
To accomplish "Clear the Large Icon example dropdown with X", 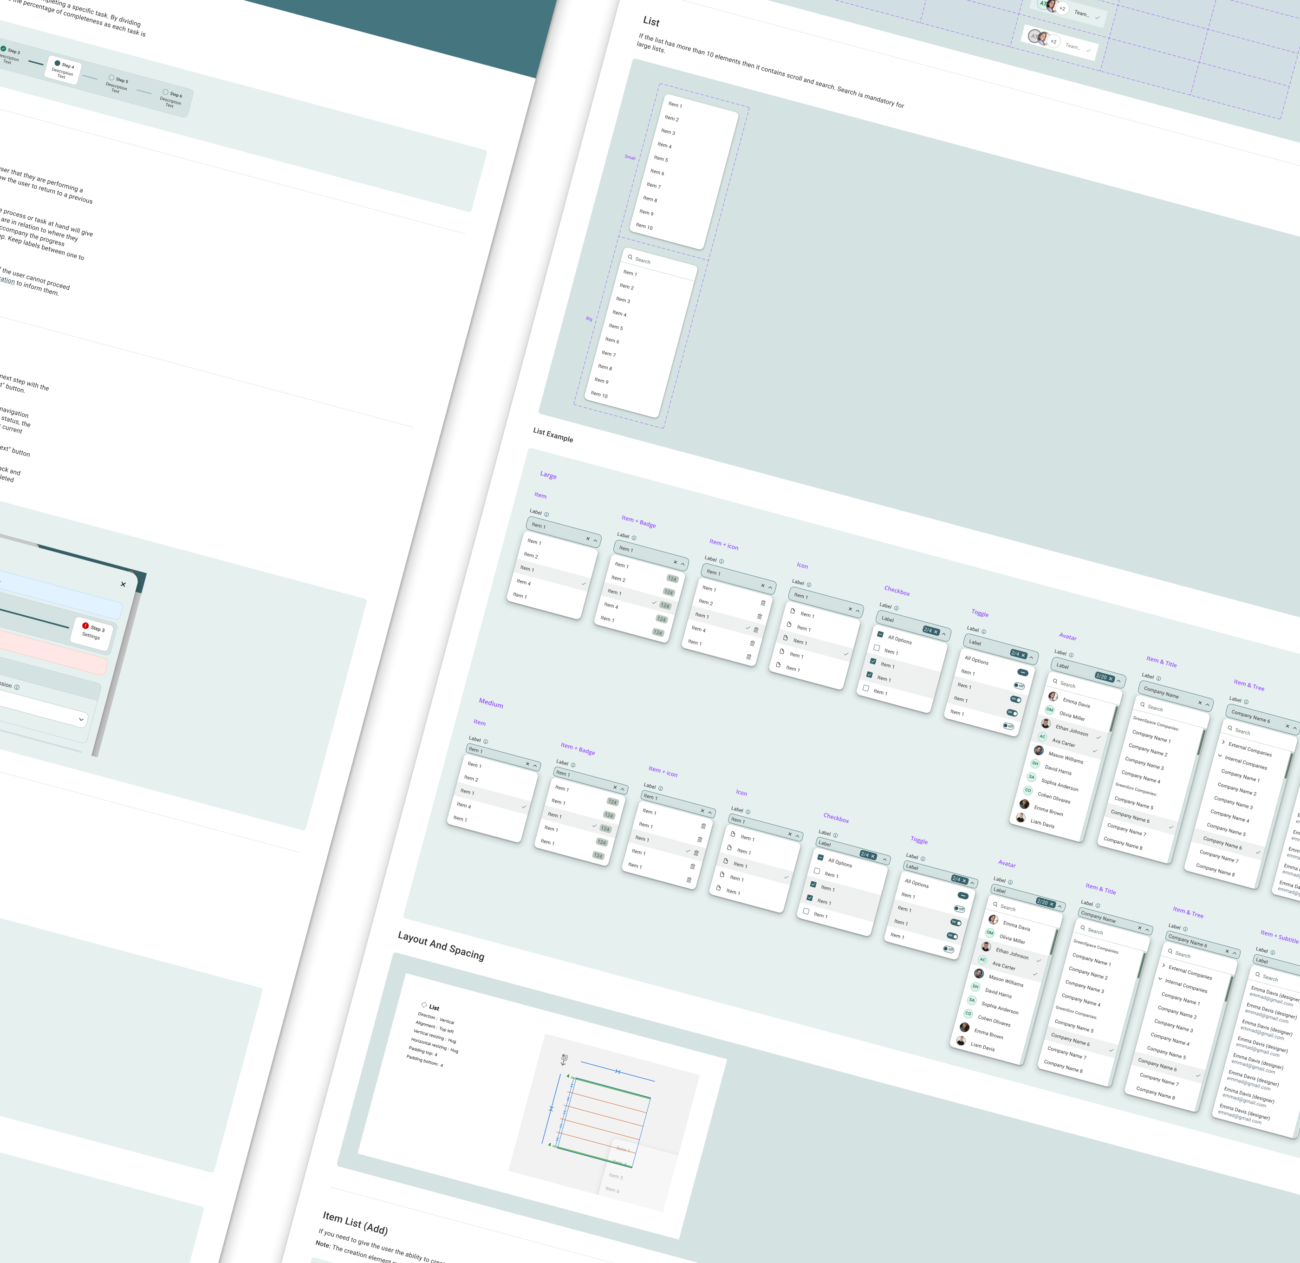I will point(850,609).
